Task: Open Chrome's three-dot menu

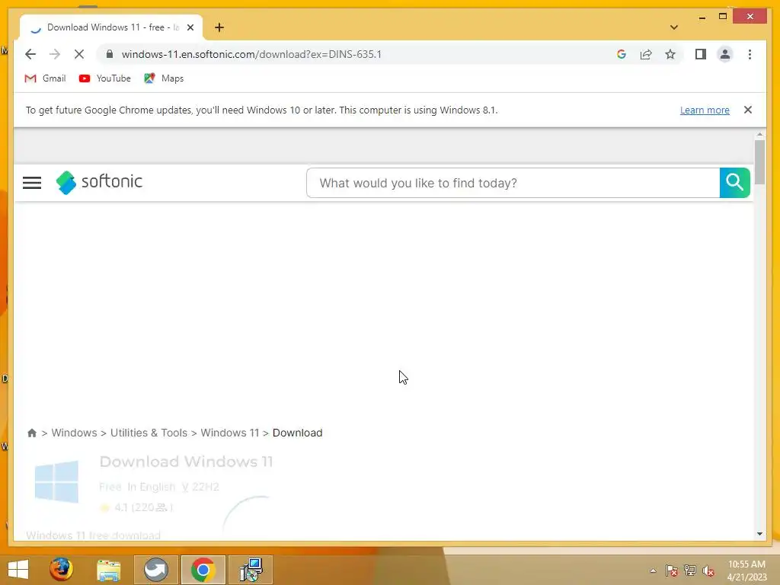Action: pos(750,54)
